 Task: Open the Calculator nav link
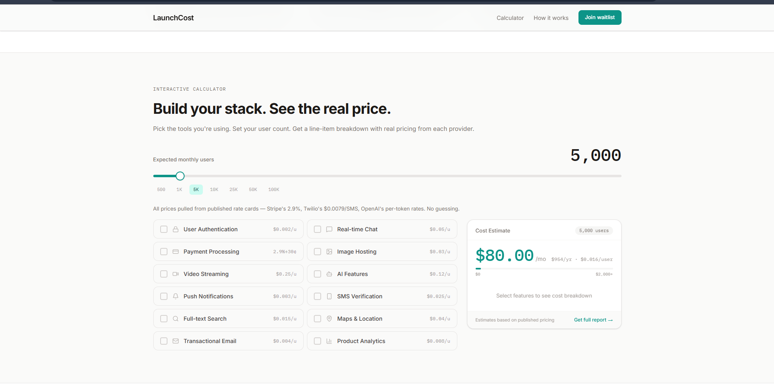(510, 18)
